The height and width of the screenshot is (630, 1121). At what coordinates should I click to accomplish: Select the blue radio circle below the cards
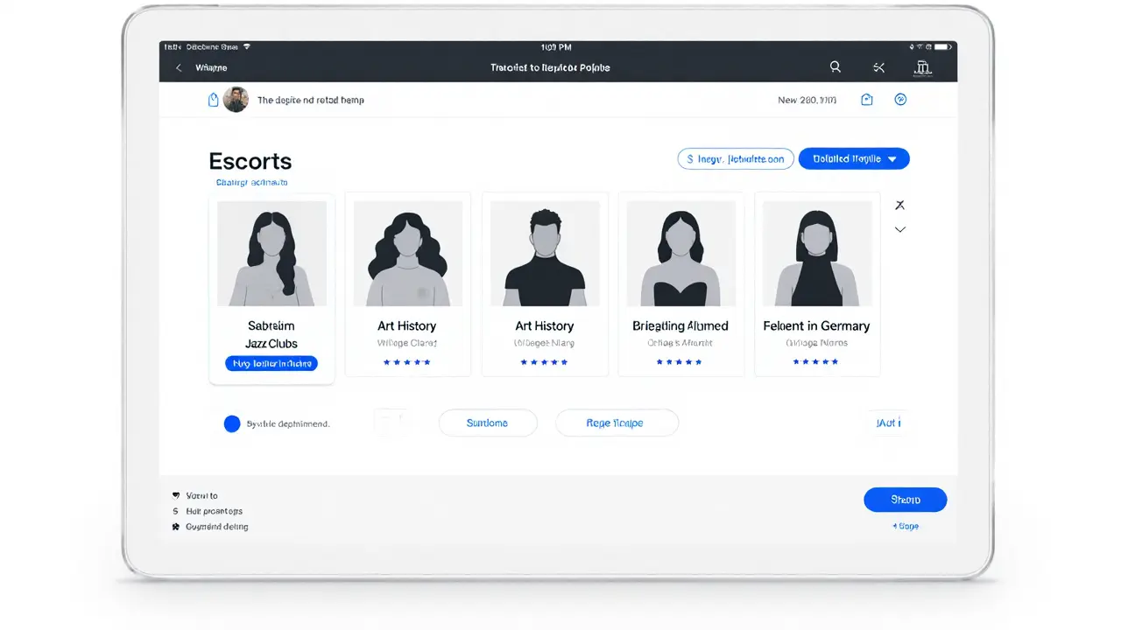[x=232, y=423]
